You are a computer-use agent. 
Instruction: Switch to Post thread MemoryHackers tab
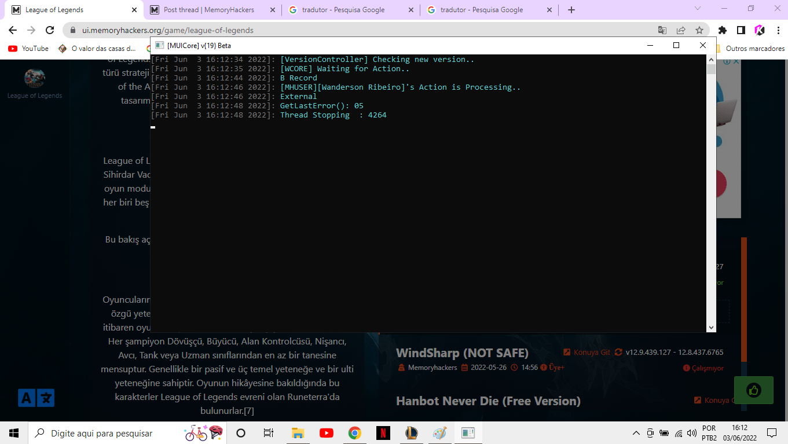click(213, 10)
